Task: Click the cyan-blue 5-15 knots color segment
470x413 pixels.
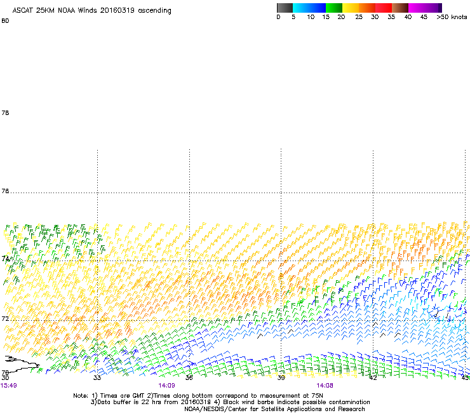Action: coord(309,8)
